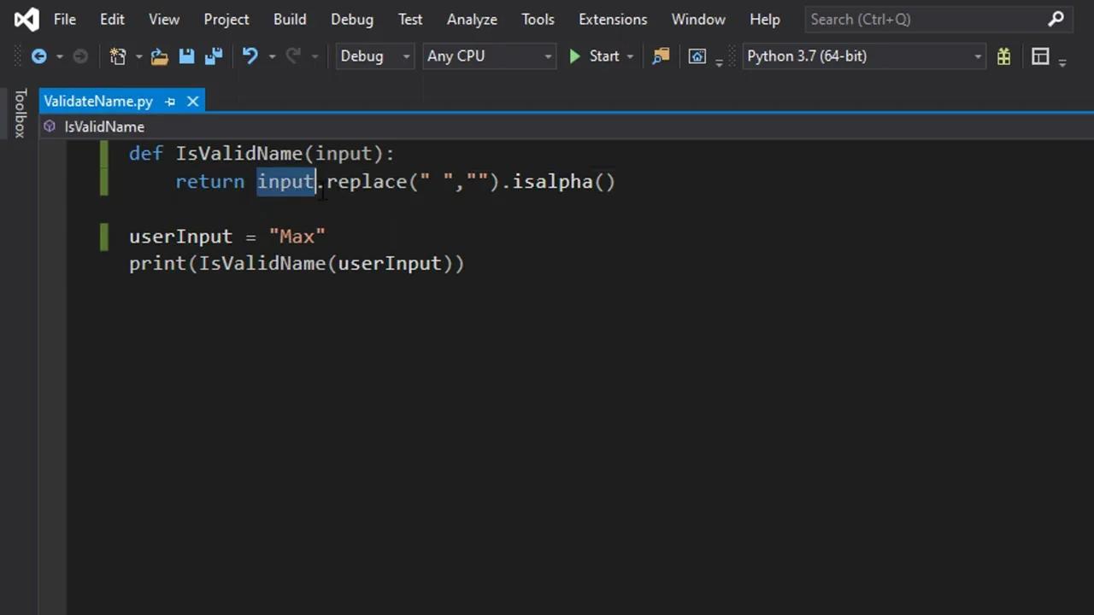This screenshot has height=615, width=1094.
Task: Expand the Start button dropdown arrow
Action: 630,56
